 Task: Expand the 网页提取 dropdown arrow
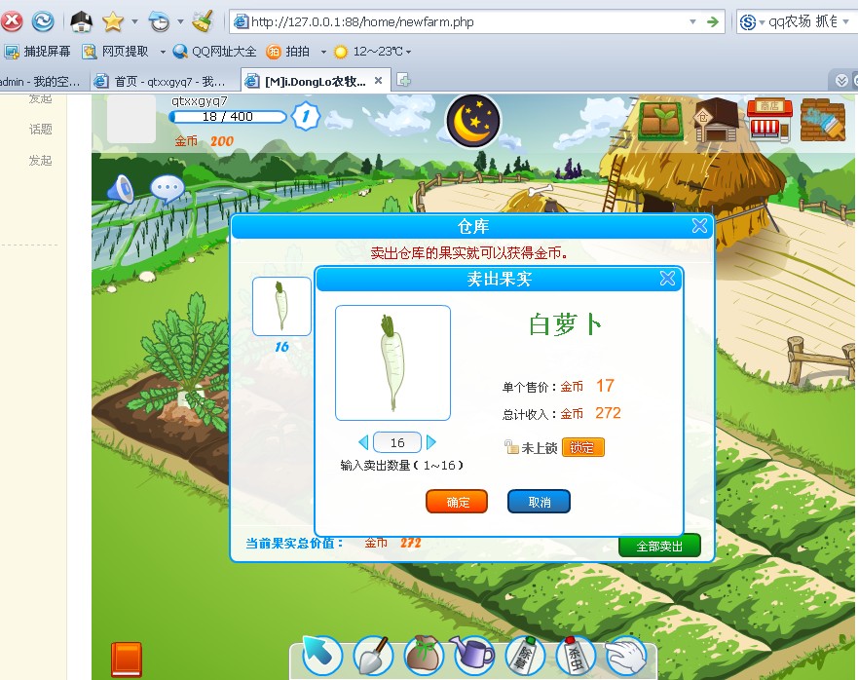163,52
